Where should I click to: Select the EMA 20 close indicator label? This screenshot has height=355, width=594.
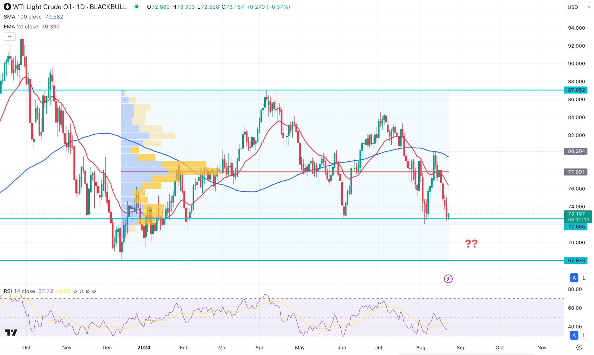point(21,27)
